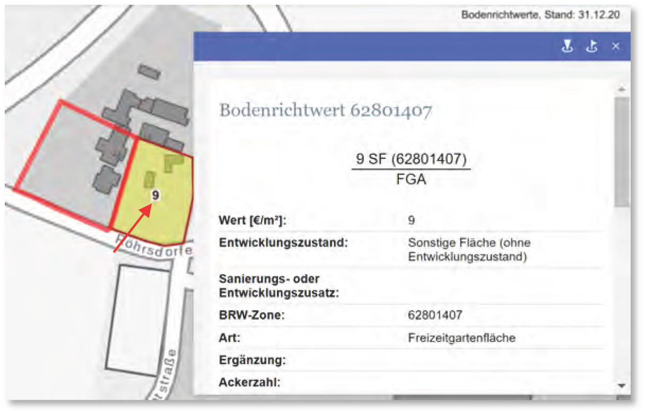Click the 'Ergänzung:' label
Viewport: 645px width, 414px height.
252,360
